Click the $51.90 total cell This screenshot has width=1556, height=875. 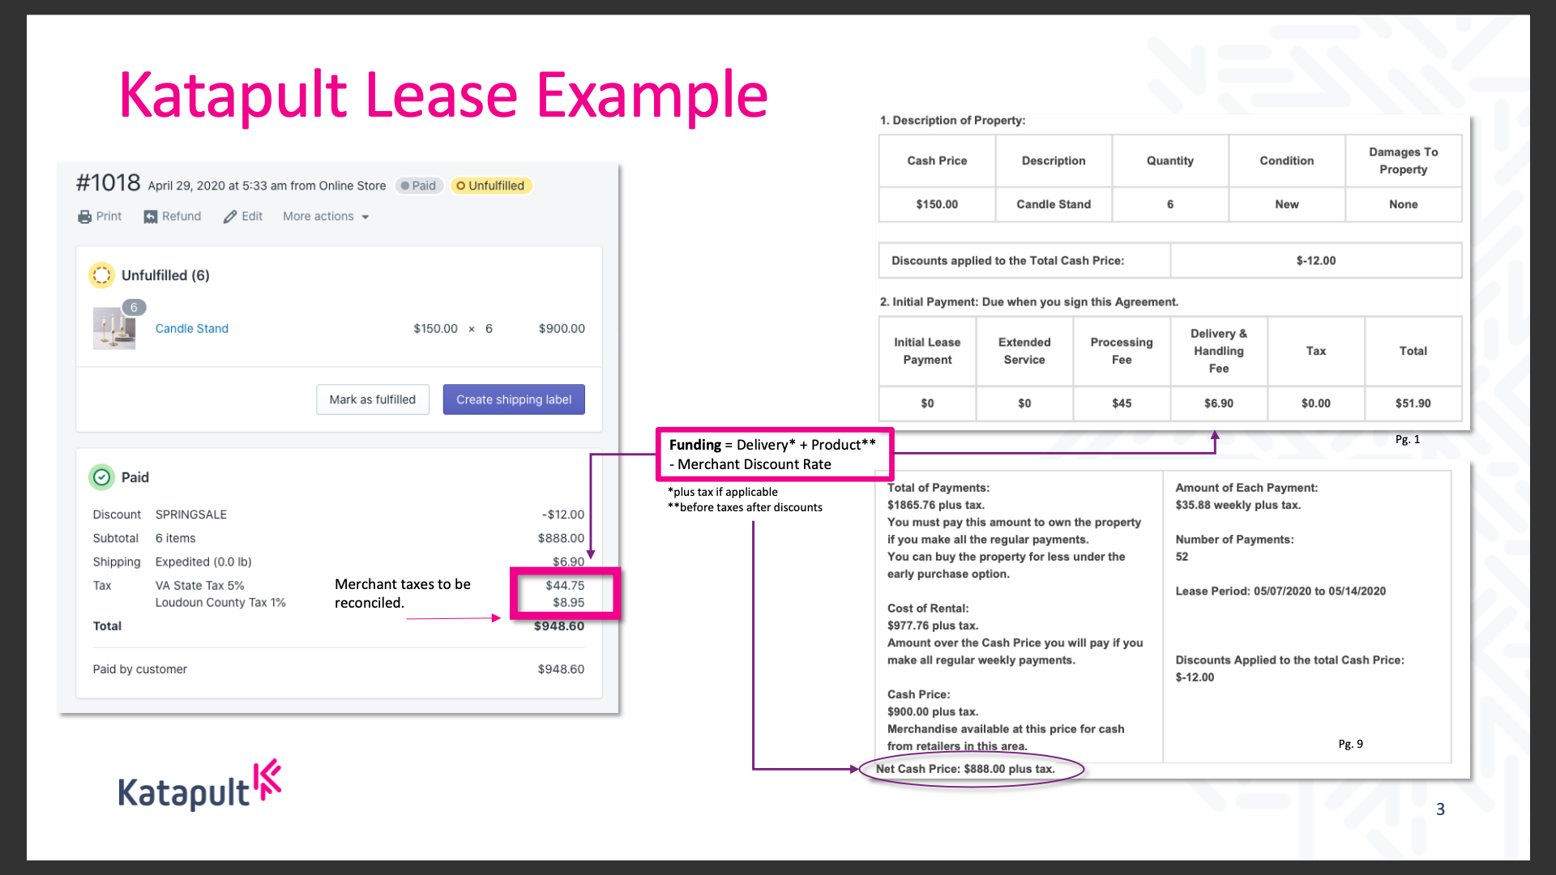tap(1413, 403)
